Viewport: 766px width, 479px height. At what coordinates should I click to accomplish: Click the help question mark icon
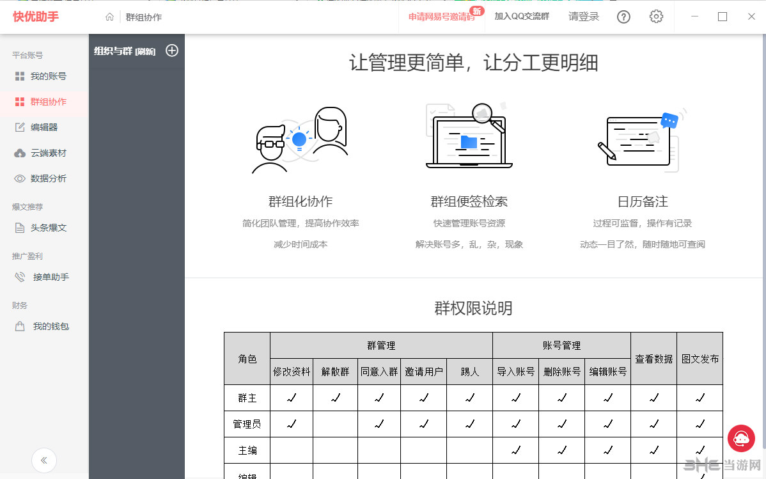click(x=623, y=17)
